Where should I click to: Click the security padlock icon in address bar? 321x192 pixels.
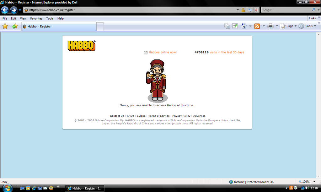[243, 10]
